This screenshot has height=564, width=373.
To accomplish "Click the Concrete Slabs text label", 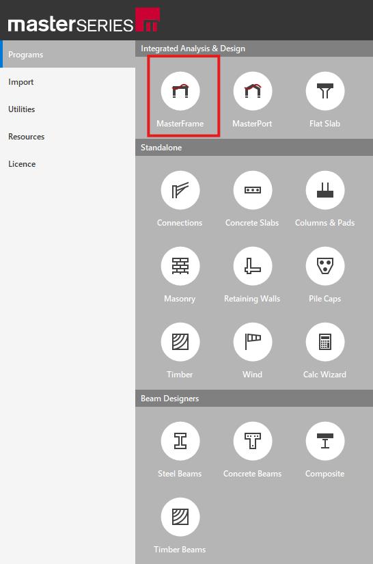I will (252, 223).
